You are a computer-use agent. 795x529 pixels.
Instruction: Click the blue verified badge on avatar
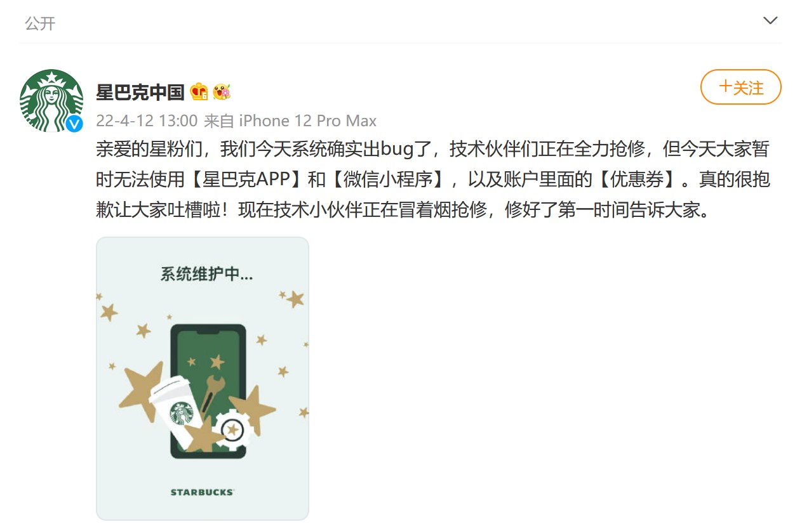click(74, 124)
